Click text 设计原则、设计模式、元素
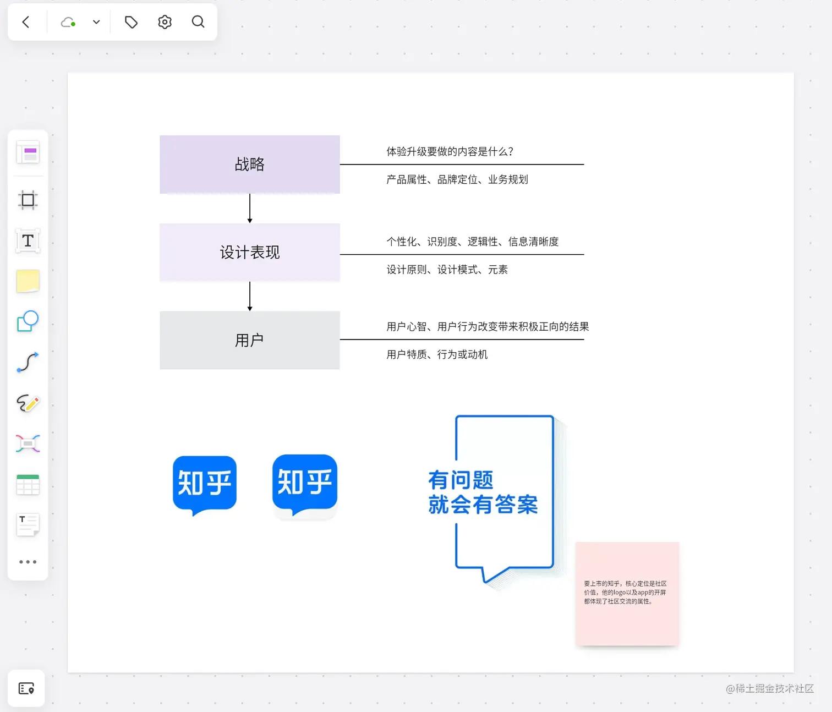 [447, 270]
